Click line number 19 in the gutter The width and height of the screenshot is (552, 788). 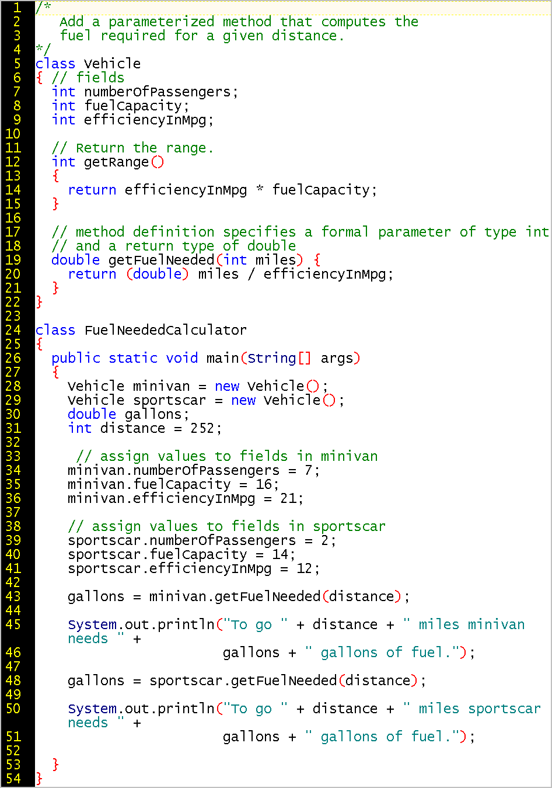pos(13,260)
